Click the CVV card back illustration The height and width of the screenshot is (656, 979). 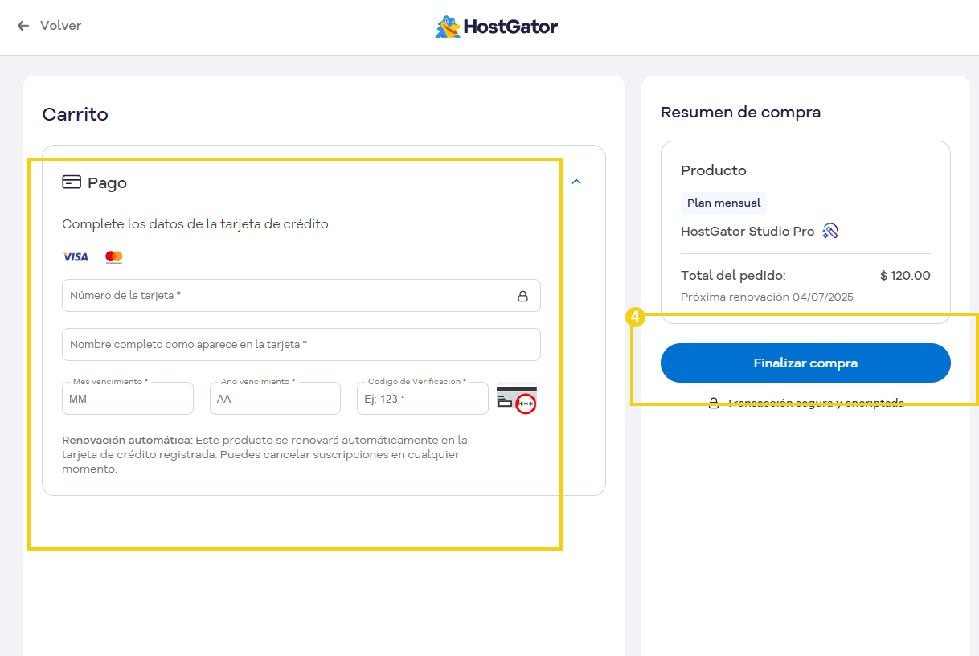[x=517, y=399]
